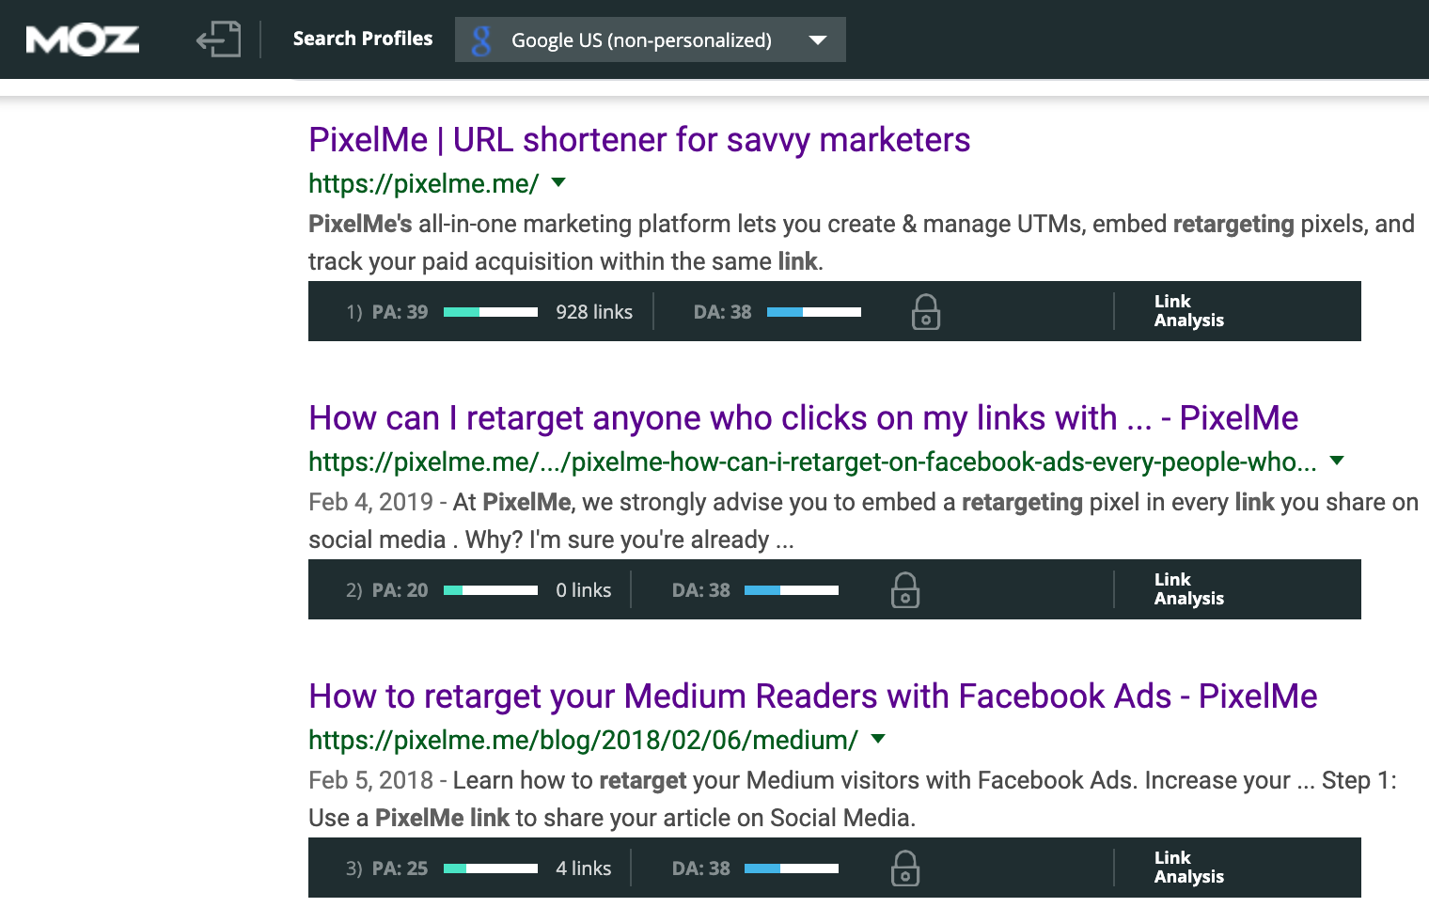The height and width of the screenshot is (923, 1429).
Task: Open the 'How can I retarget anyone' result
Action: point(804,417)
